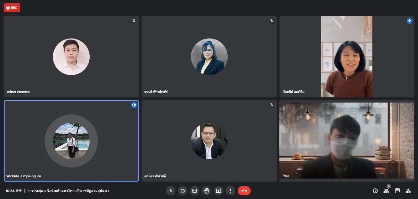Turn on closed captions
418x199 pixels.
click(195, 191)
